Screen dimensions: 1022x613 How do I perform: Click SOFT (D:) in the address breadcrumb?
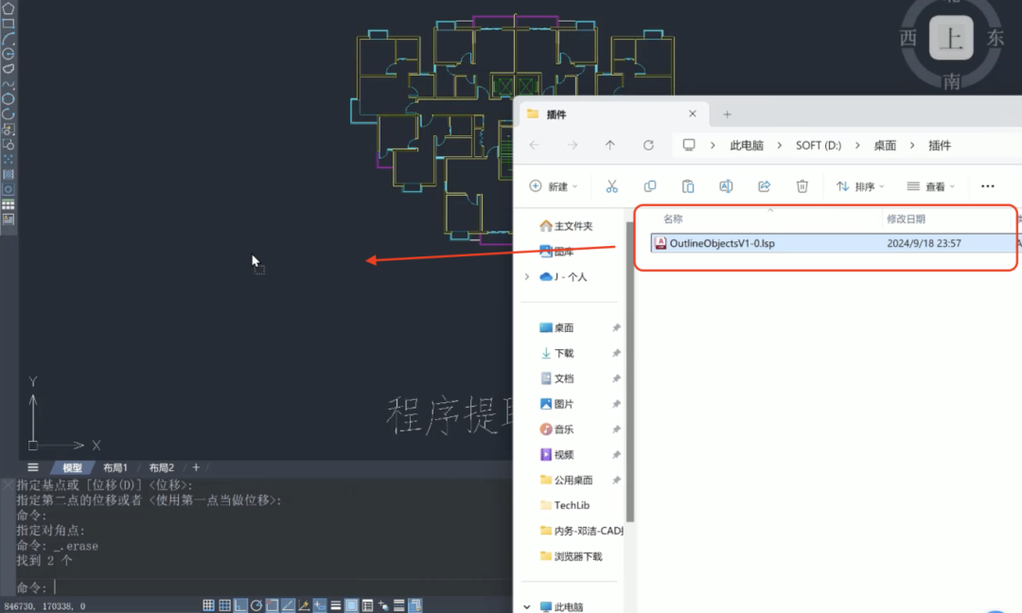coord(819,146)
